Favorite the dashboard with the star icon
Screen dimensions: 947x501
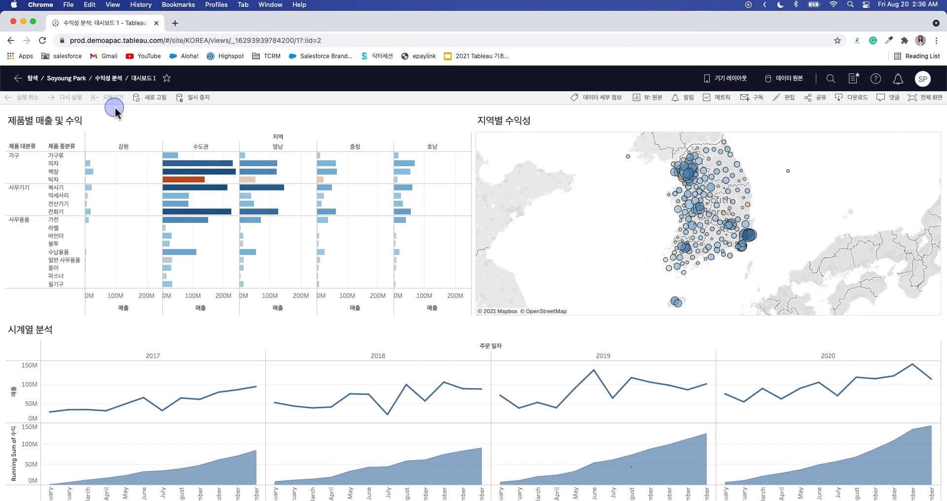[x=167, y=78]
